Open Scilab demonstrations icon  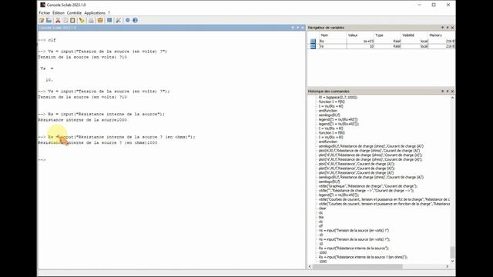128,21
